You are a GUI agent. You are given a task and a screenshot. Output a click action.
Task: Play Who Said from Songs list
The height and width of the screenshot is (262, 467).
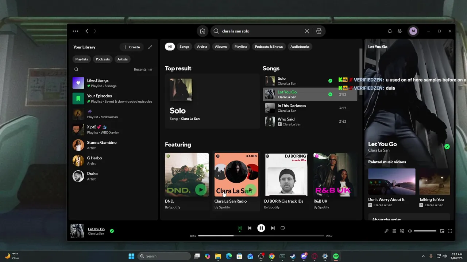click(x=310, y=122)
